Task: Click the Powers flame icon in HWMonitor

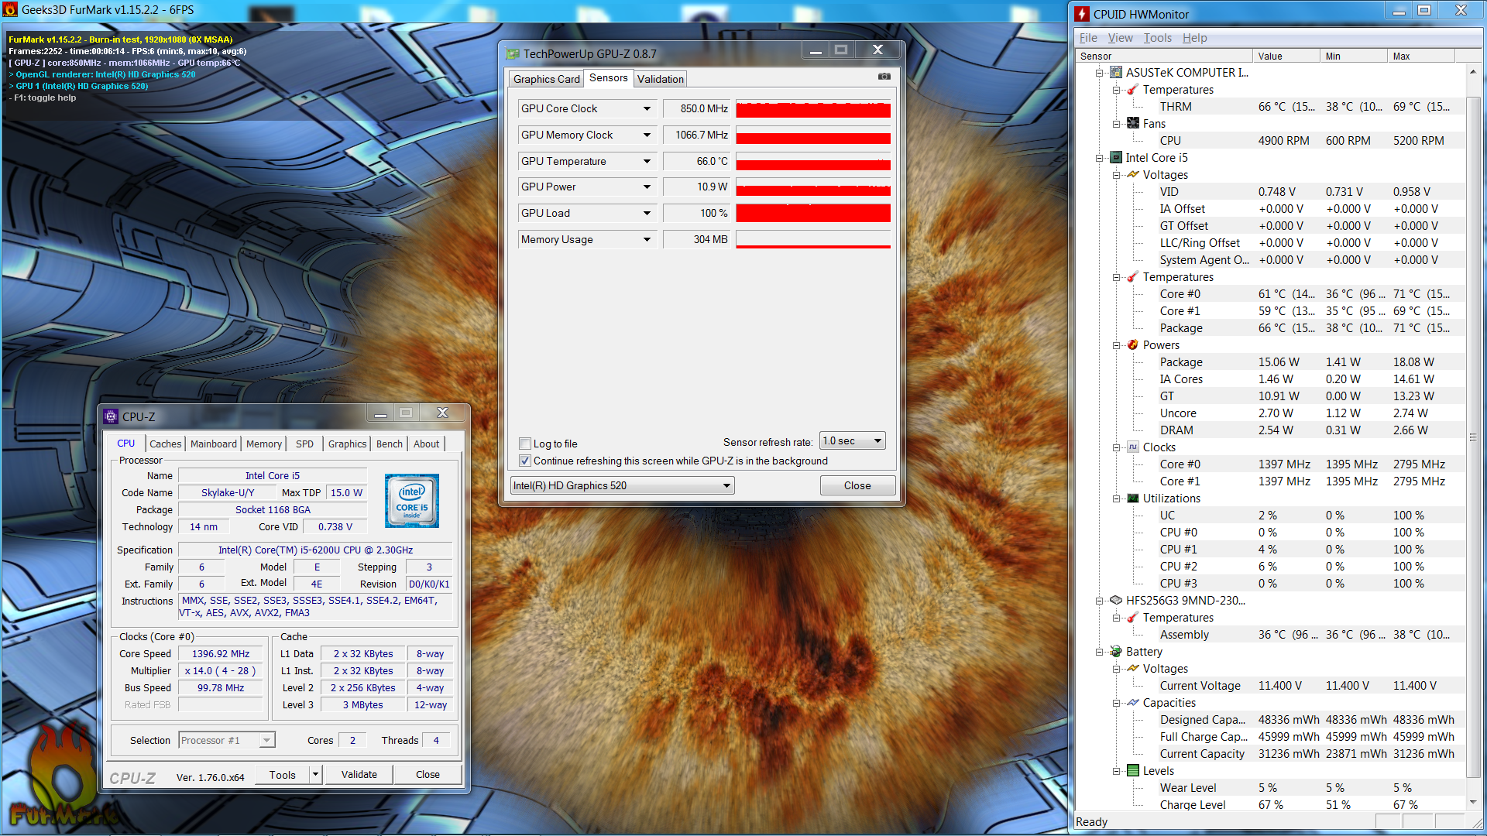Action: click(1133, 345)
